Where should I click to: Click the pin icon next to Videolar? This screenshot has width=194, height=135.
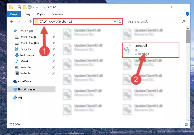(53, 73)
